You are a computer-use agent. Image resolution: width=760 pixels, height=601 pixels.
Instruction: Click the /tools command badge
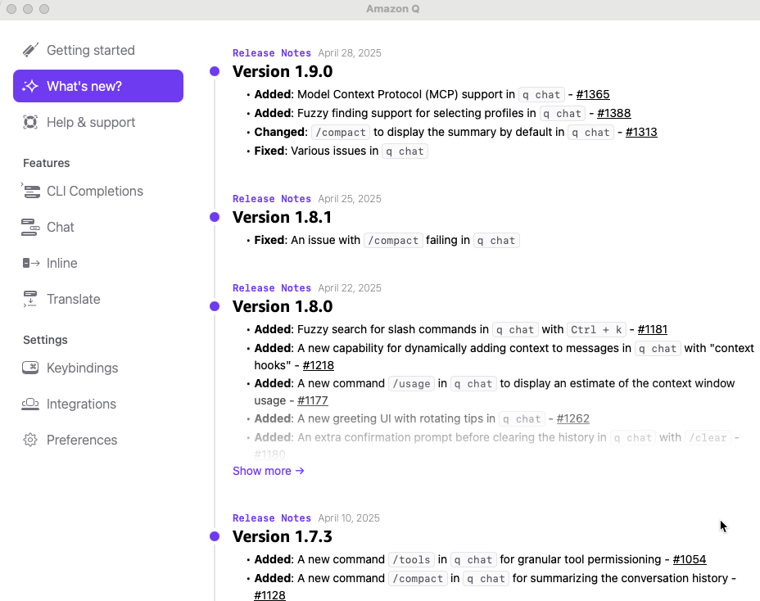(x=411, y=560)
